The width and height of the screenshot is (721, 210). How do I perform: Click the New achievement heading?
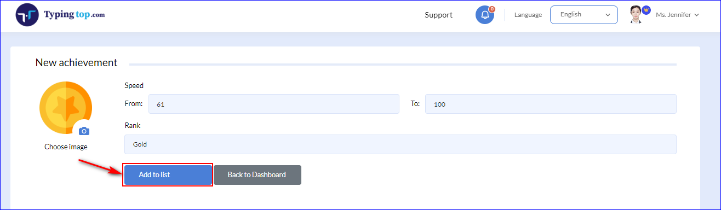click(x=76, y=63)
